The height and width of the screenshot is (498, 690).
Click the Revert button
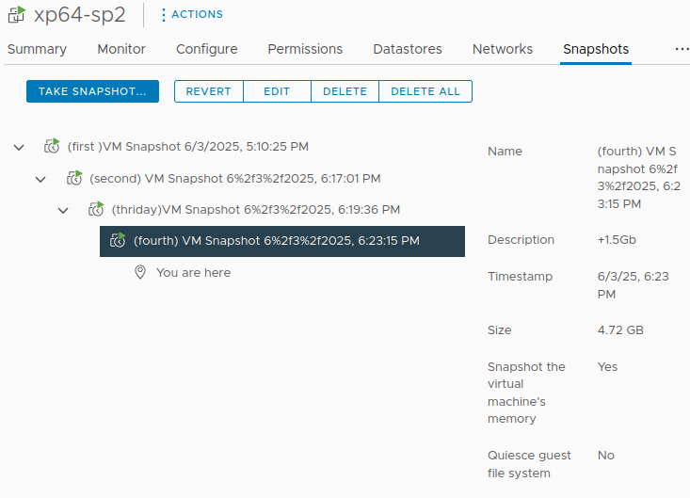[208, 91]
